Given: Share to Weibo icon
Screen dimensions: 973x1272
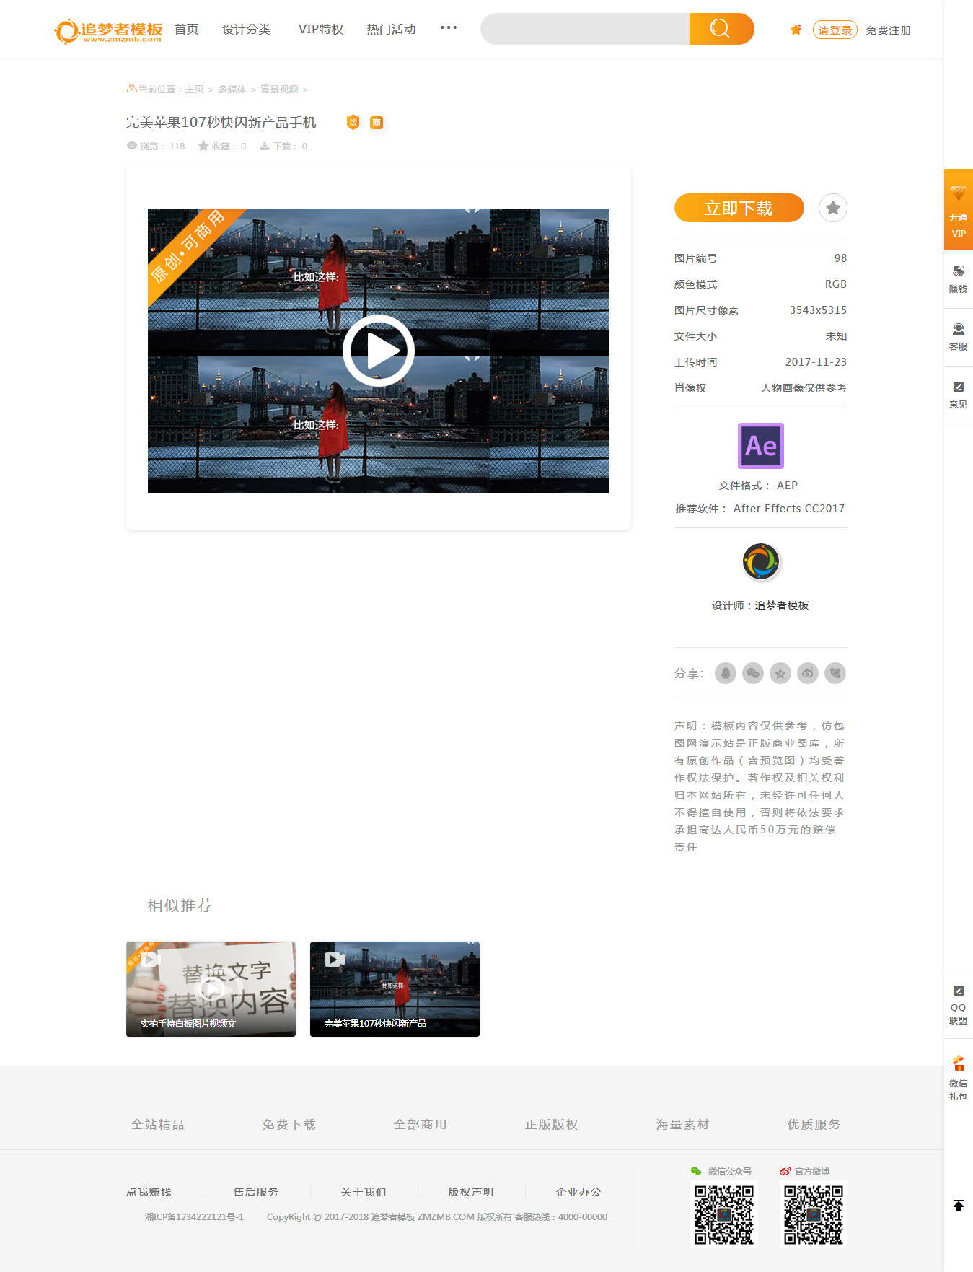Looking at the screenshot, I should pyautogui.click(x=808, y=673).
